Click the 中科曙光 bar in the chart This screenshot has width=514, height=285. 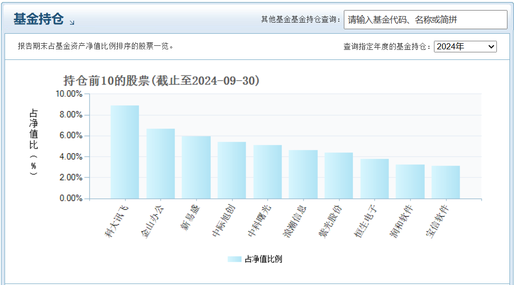[x=267, y=172]
